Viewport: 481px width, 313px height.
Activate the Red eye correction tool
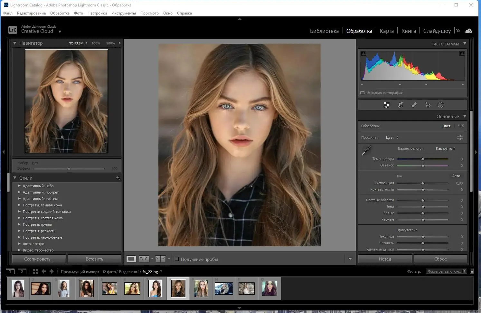pos(428,105)
